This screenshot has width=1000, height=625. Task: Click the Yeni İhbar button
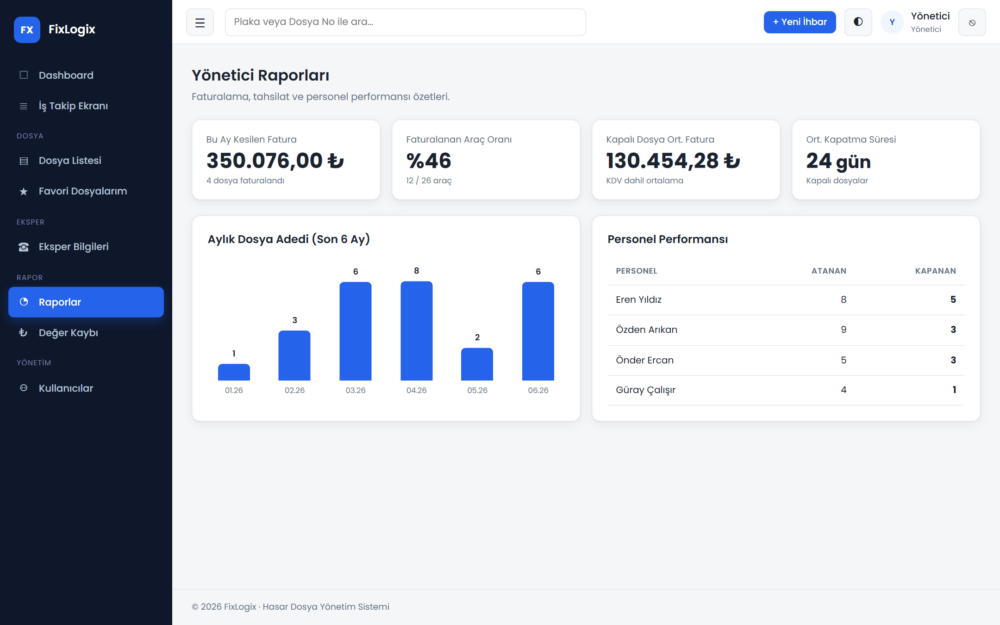click(x=800, y=22)
